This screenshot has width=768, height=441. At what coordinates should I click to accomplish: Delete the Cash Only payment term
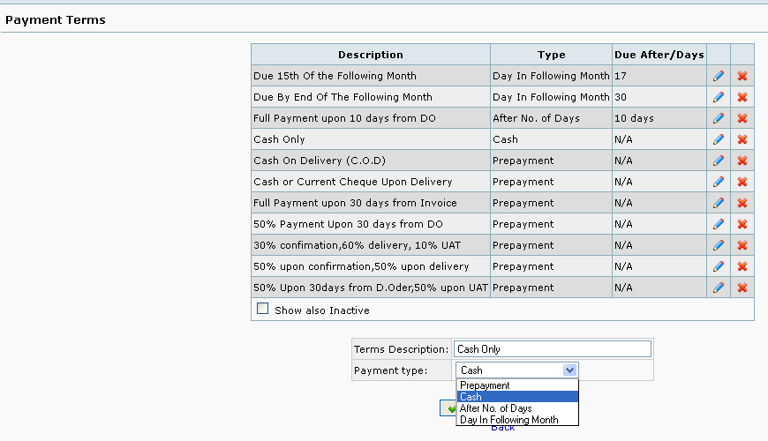[742, 139]
